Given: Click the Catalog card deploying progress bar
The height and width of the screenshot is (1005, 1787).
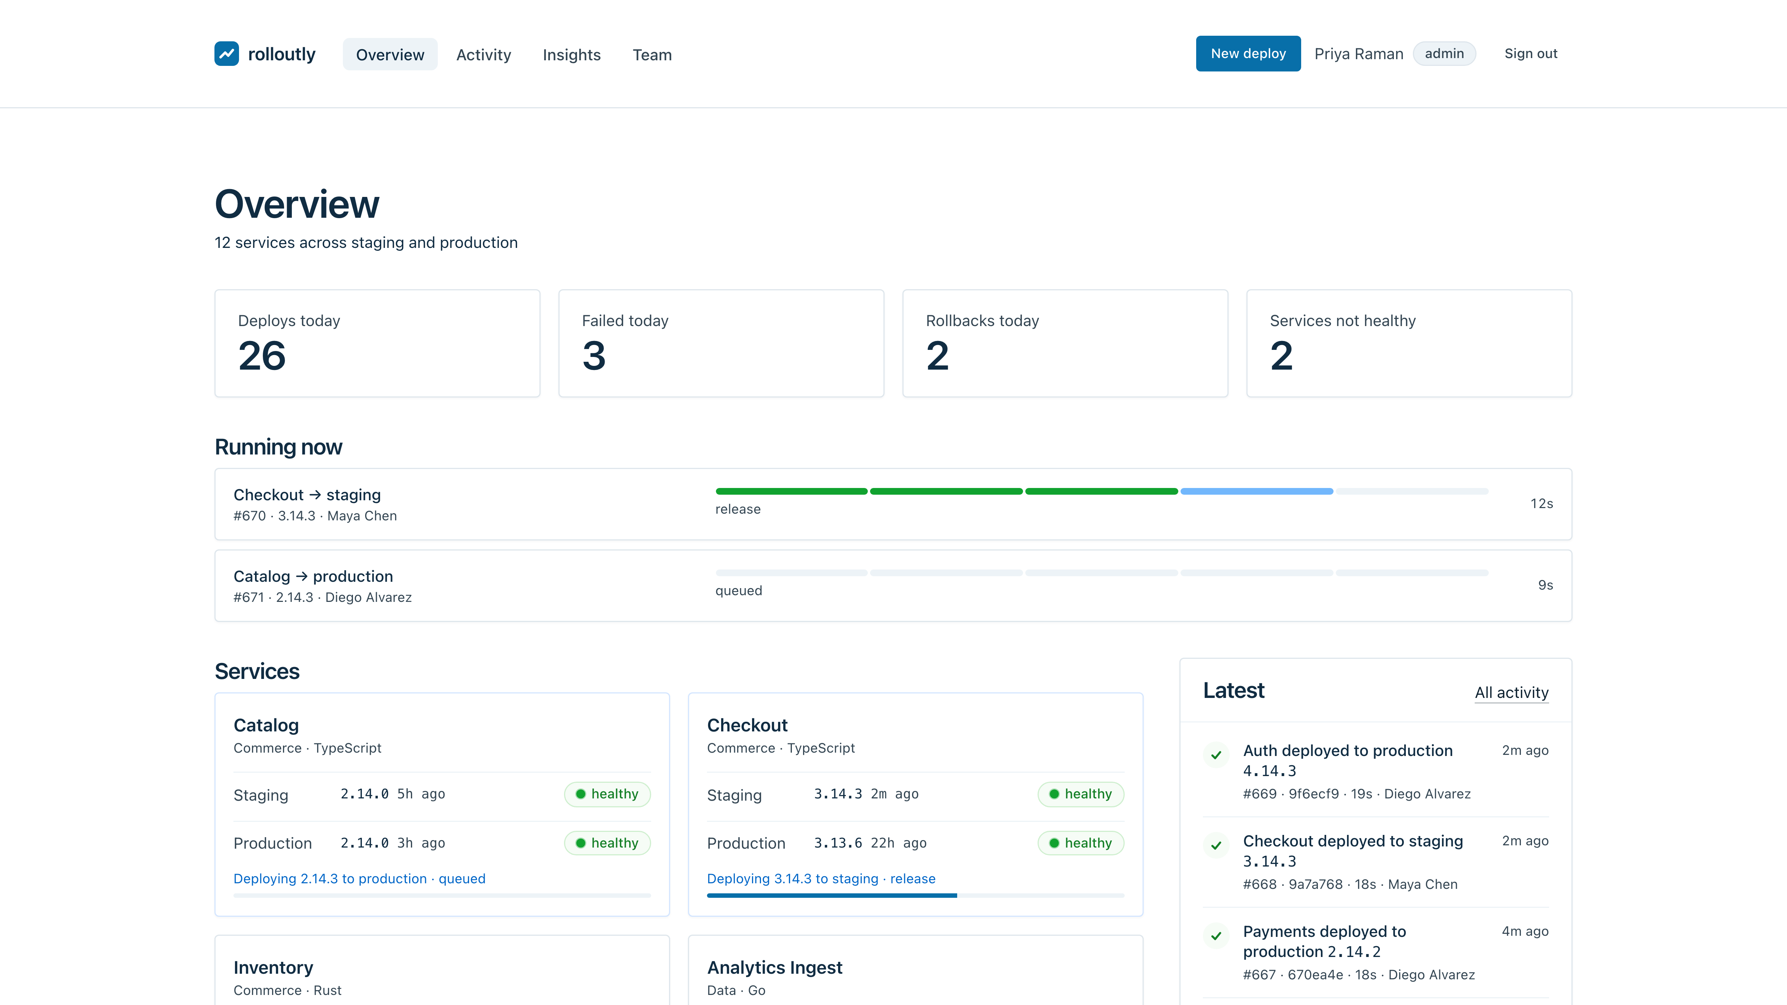Looking at the screenshot, I should click(442, 896).
